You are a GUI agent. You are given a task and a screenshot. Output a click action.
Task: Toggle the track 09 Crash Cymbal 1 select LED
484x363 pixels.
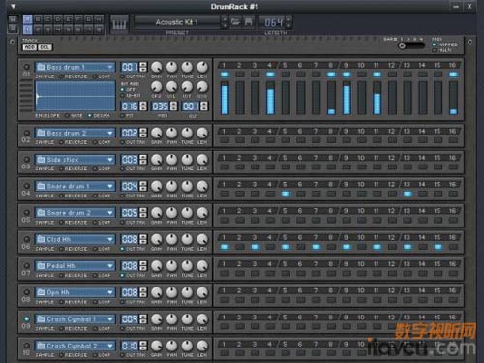(x=27, y=318)
